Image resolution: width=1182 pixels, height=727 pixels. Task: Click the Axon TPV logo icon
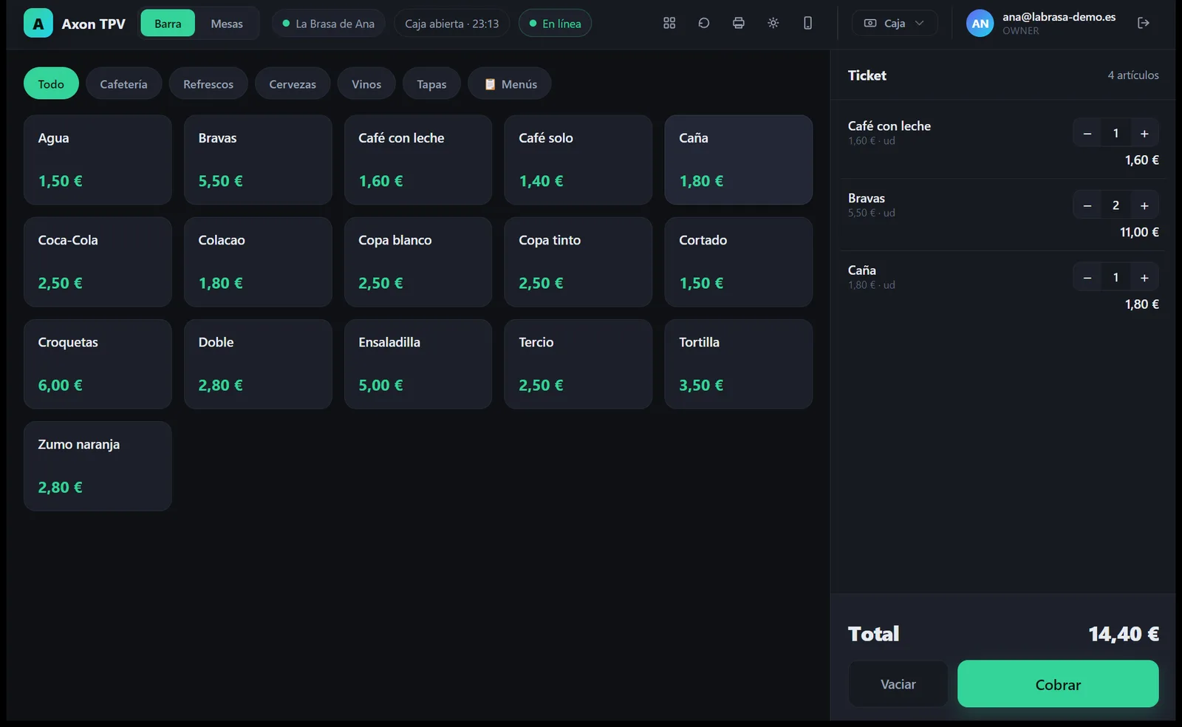38,24
